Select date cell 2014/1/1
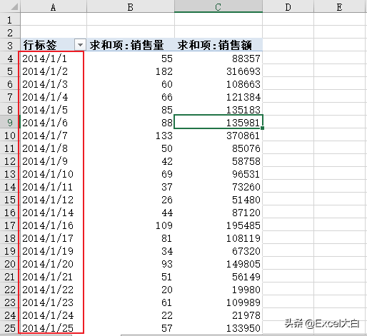The width and height of the screenshot is (367, 336). pyautogui.click(x=54, y=58)
